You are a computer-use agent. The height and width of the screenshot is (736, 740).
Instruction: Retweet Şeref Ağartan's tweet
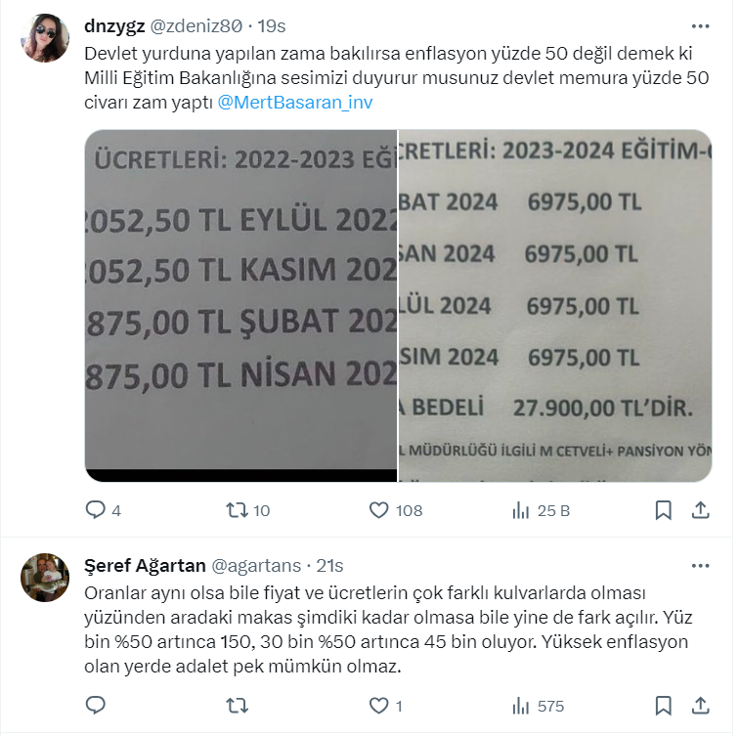tap(237, 706)
